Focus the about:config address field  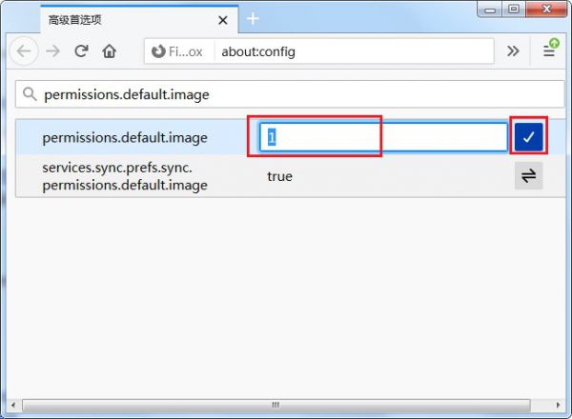click(353, 51)
